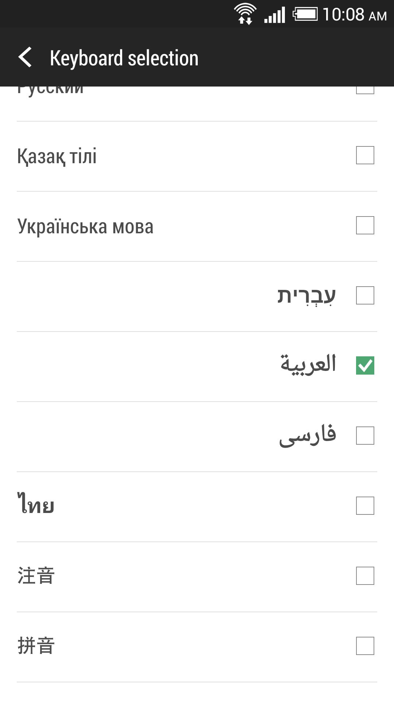394x701 pixels.
Task: Tap the Keyboard selection title
Action: (x=124, y=58)
